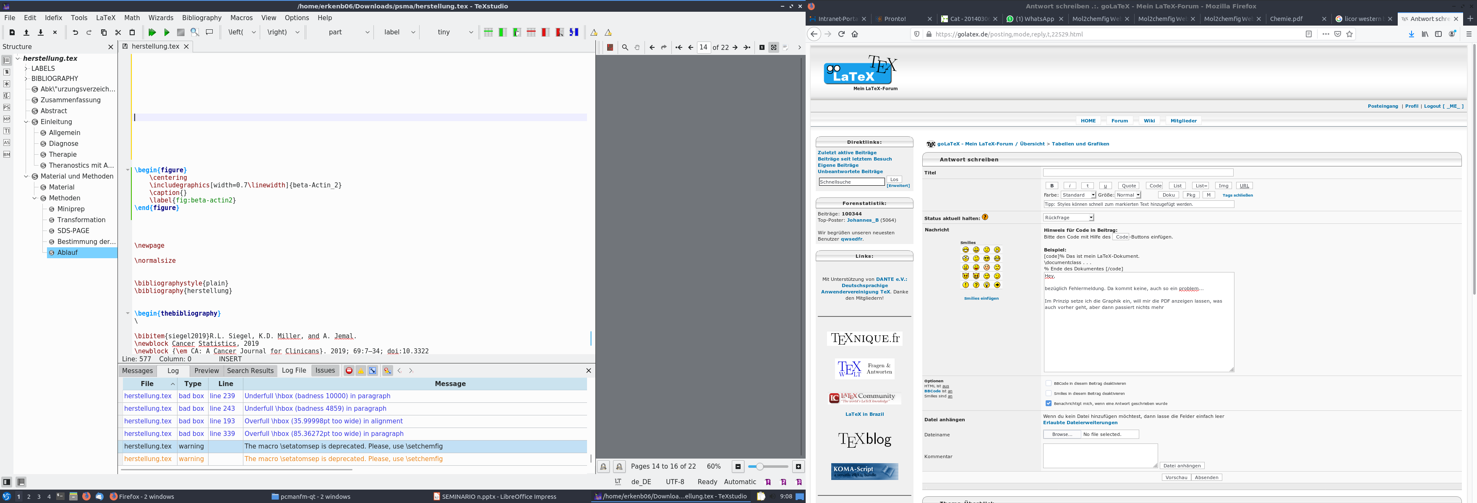Click 'SEMINARIO n.pptx' taskbar entry
1477x503 pixels.
[x=495, y=497]
